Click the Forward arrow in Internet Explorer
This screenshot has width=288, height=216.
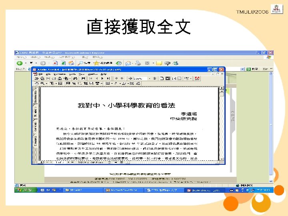(43, 63)
